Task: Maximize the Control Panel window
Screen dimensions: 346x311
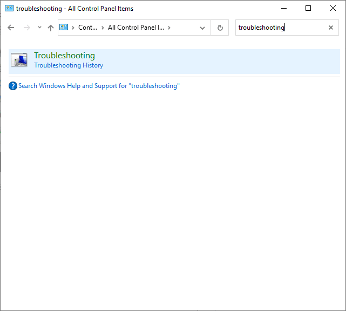Action: (308, 9)
